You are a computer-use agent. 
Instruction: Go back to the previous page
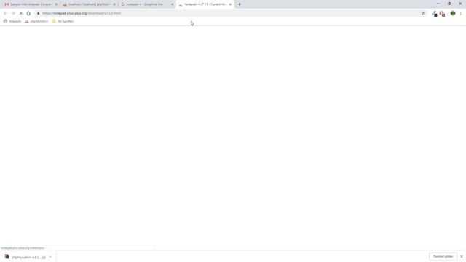(5, 13)
